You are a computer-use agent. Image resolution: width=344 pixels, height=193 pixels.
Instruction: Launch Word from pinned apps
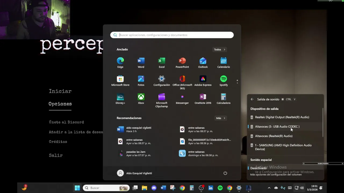click(x=141, y=63)
